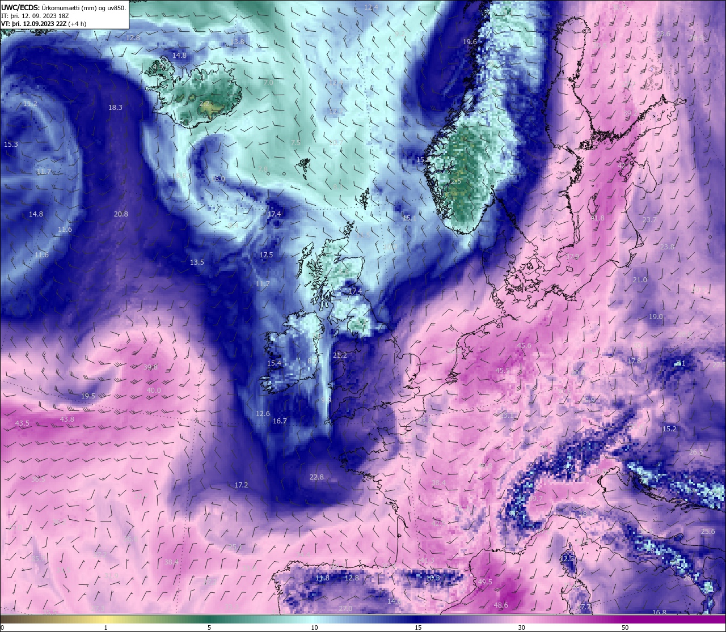The width and height of the screenshot is (726, 632).
Task: Click the map value '27.0'
Action: (x=345, y=609)
